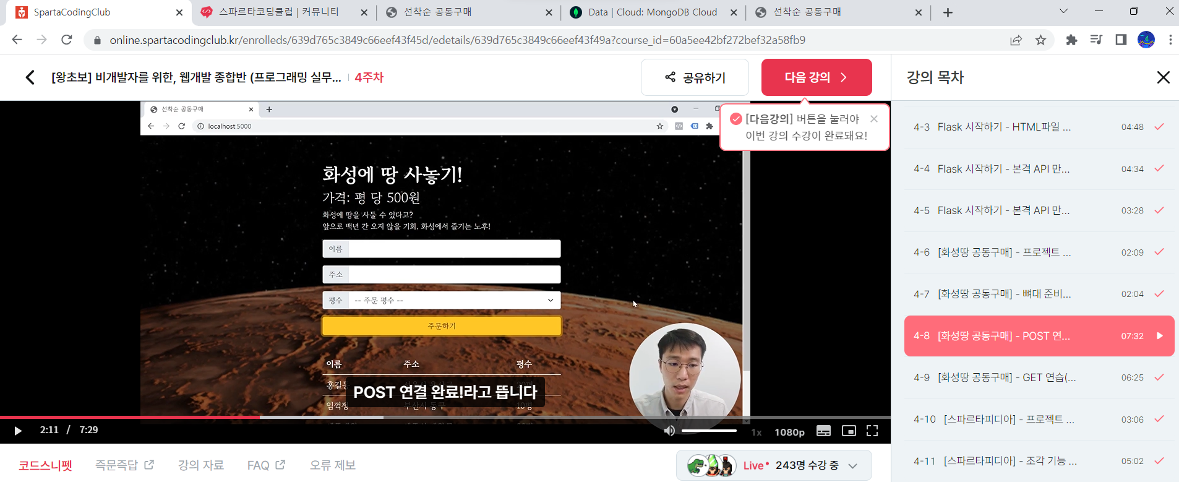Mute the video with the speaker icon
Image resolution: width=1179 pixels, height=482 pixels.
(669, 431)
